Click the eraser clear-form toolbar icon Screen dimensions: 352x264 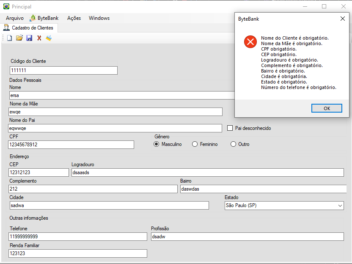(x=49, y=38)
